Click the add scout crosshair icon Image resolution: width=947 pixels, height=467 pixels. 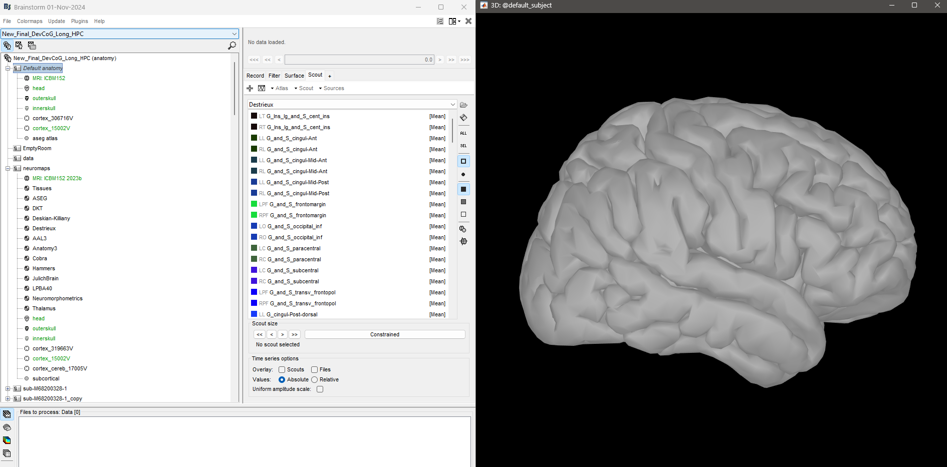click(x=250, y=88)
